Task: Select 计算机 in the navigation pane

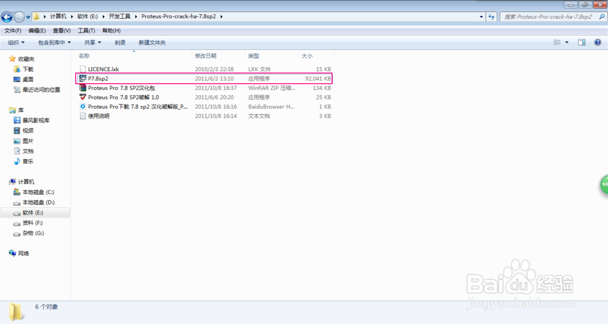Action: click(x=26, y=182)
